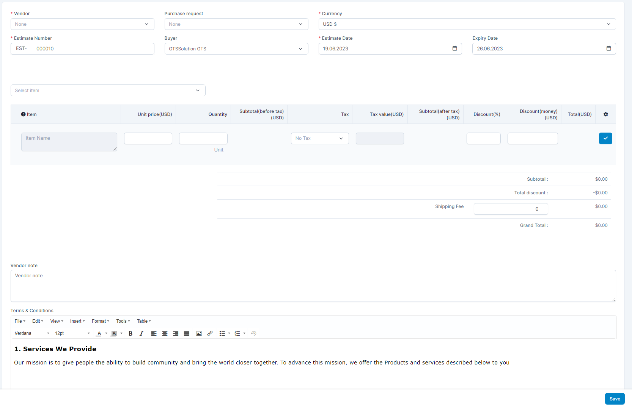This screenshot has height=408, width=632.
Task: Click the Save button
Action: [x=615, y=399]
